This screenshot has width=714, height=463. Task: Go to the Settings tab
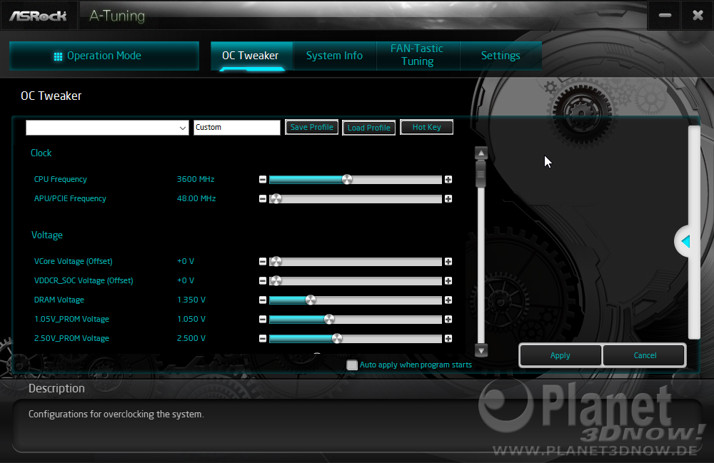coord(501,56)
